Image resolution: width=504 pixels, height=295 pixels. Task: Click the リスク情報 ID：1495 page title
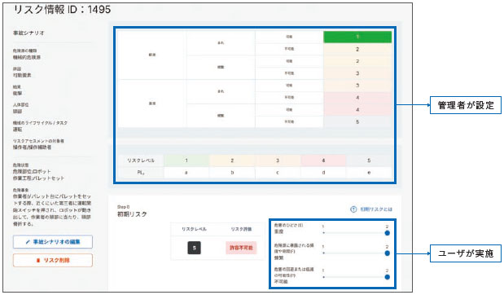(62, 10)
